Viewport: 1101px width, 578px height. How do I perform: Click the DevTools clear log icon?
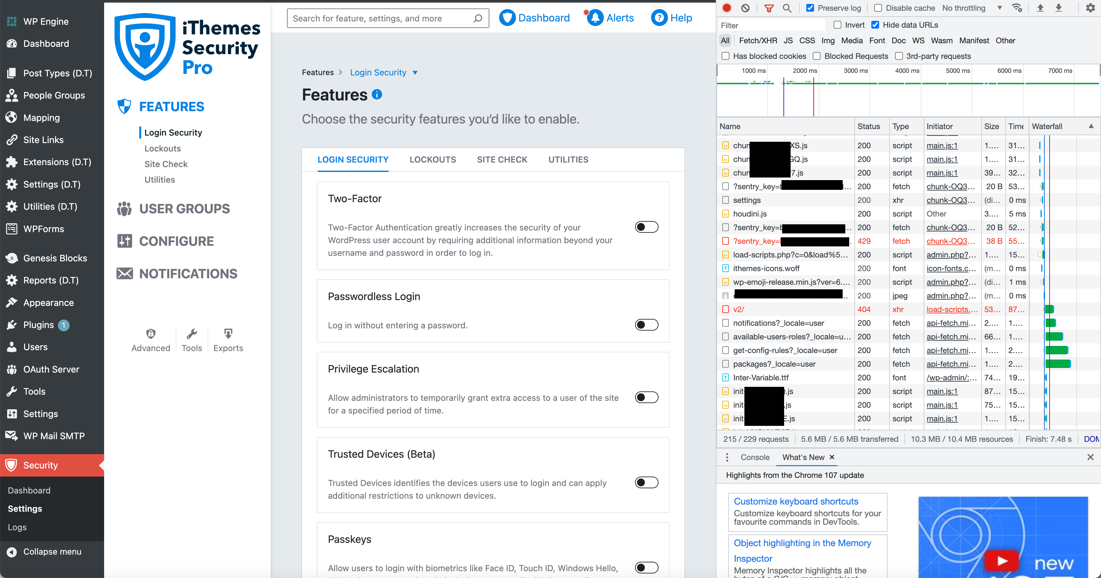pyautogui.click(x=745, y=8)
